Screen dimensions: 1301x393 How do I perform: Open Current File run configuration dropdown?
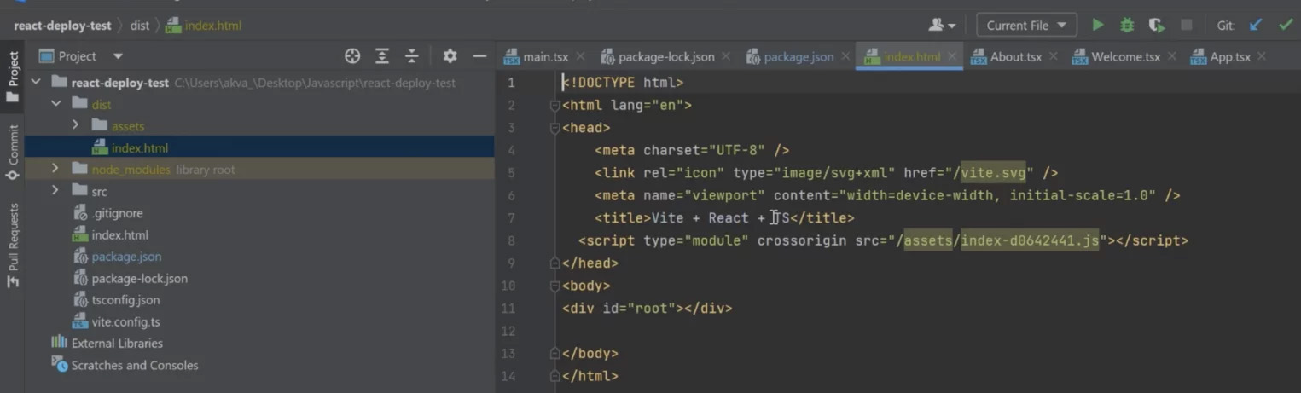pos(1026,26)
